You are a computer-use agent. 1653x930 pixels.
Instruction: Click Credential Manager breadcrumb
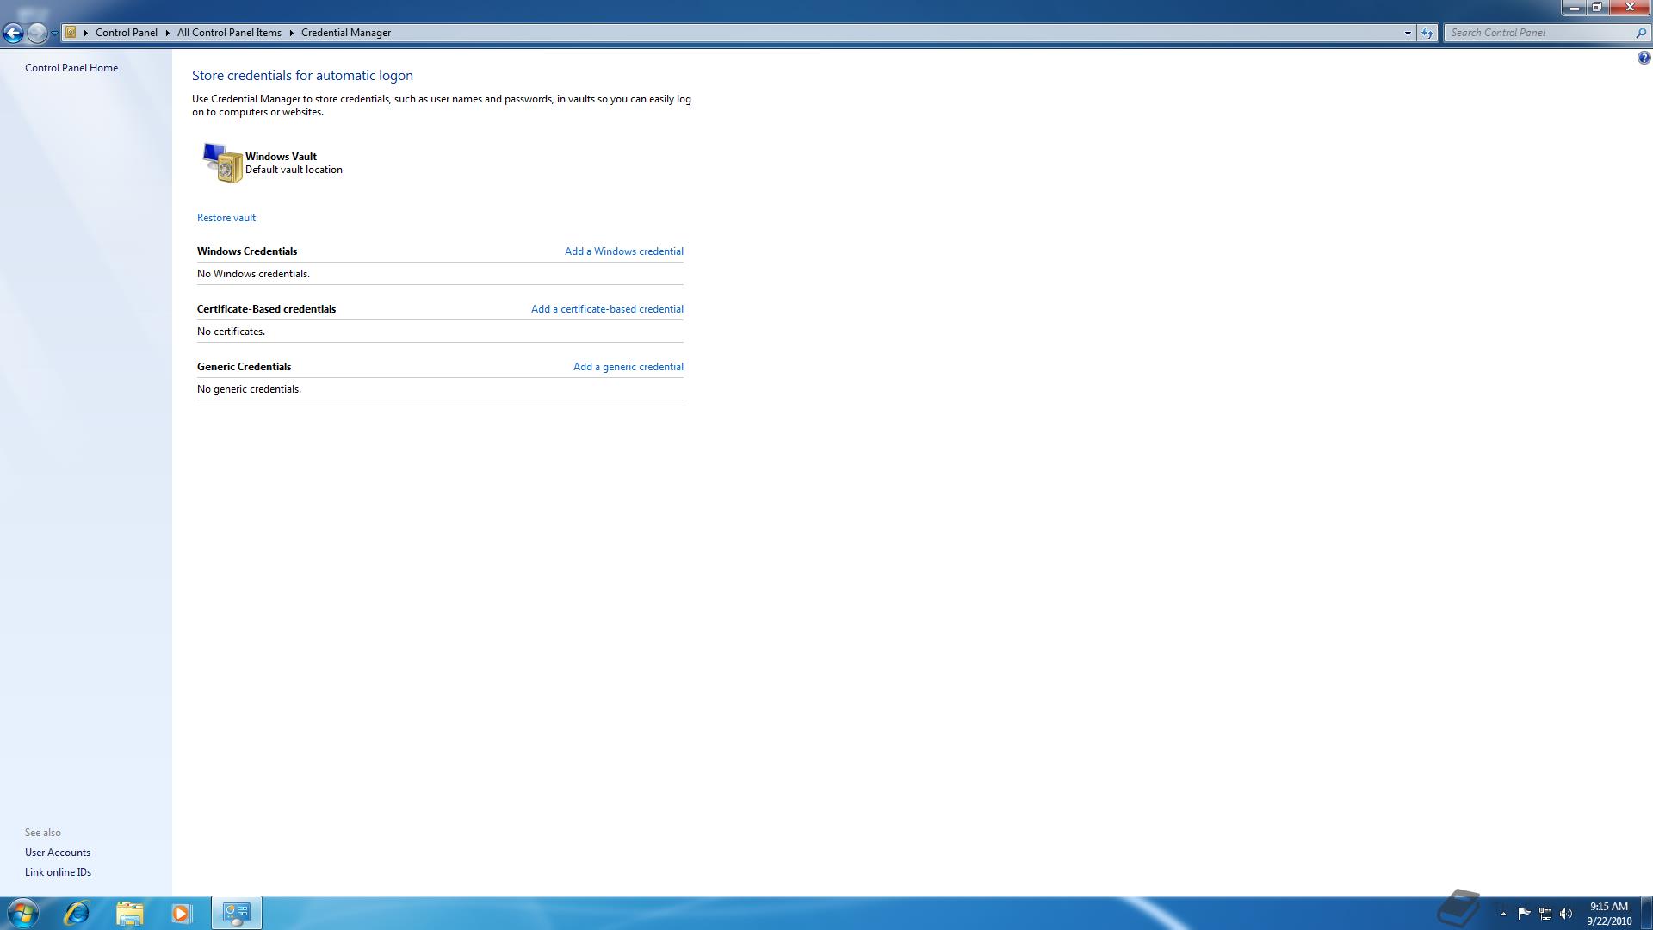click(346, 33)
